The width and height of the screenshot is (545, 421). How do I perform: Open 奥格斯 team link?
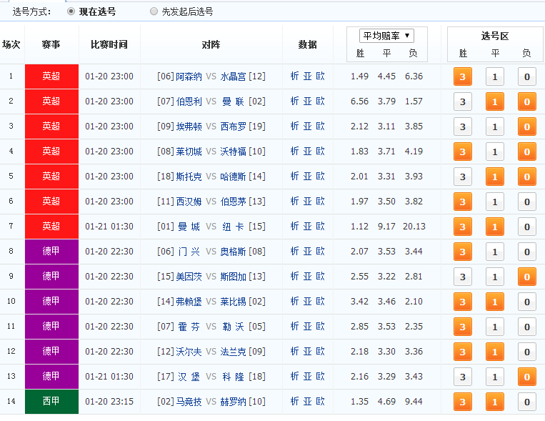pyautogui.click(x=234, y=252)
